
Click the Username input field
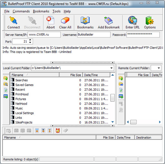pyautogui.click(x=94, y=35)
